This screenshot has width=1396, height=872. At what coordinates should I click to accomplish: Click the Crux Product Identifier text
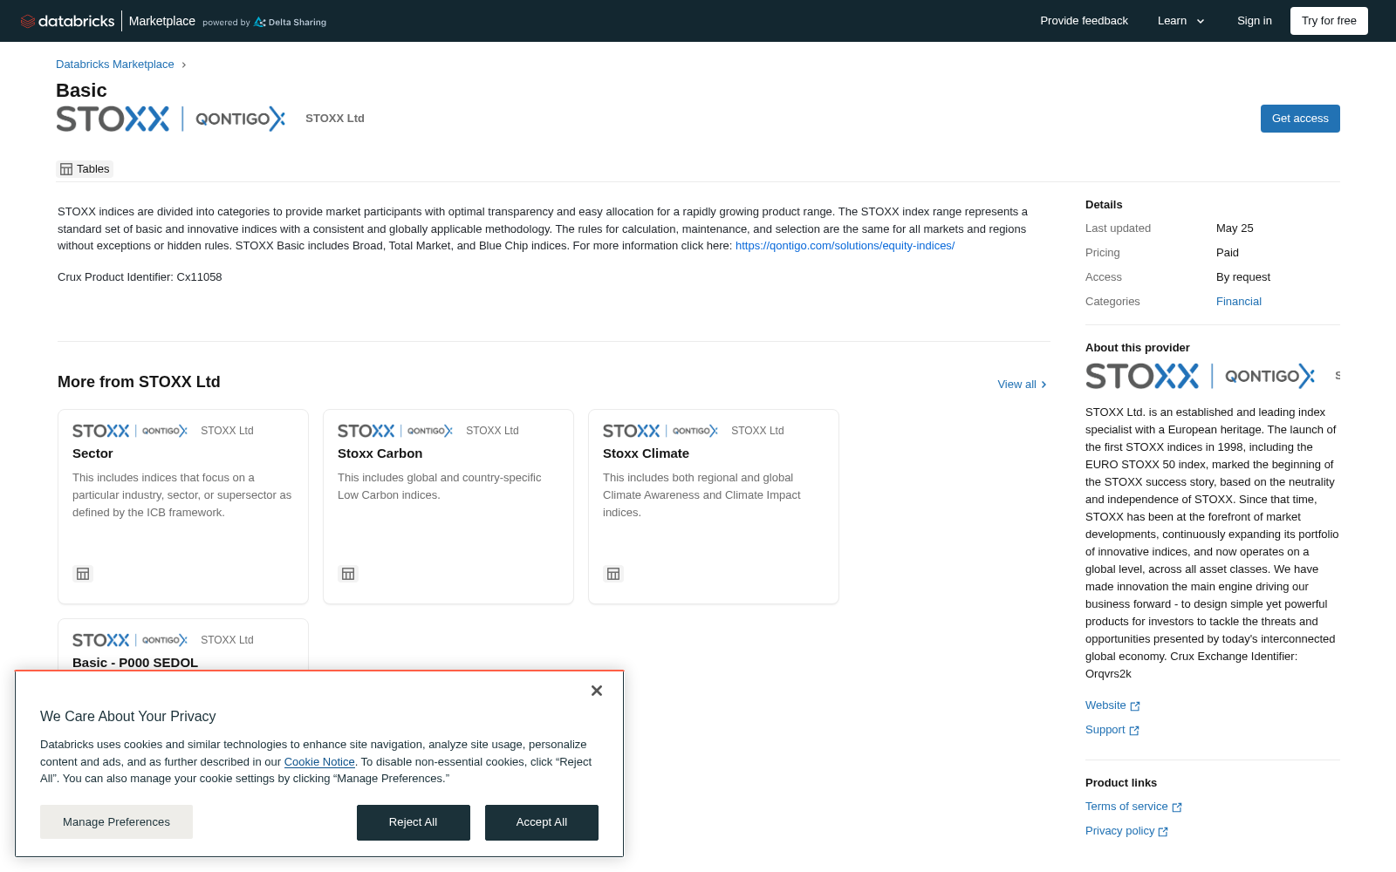point(140,277)
